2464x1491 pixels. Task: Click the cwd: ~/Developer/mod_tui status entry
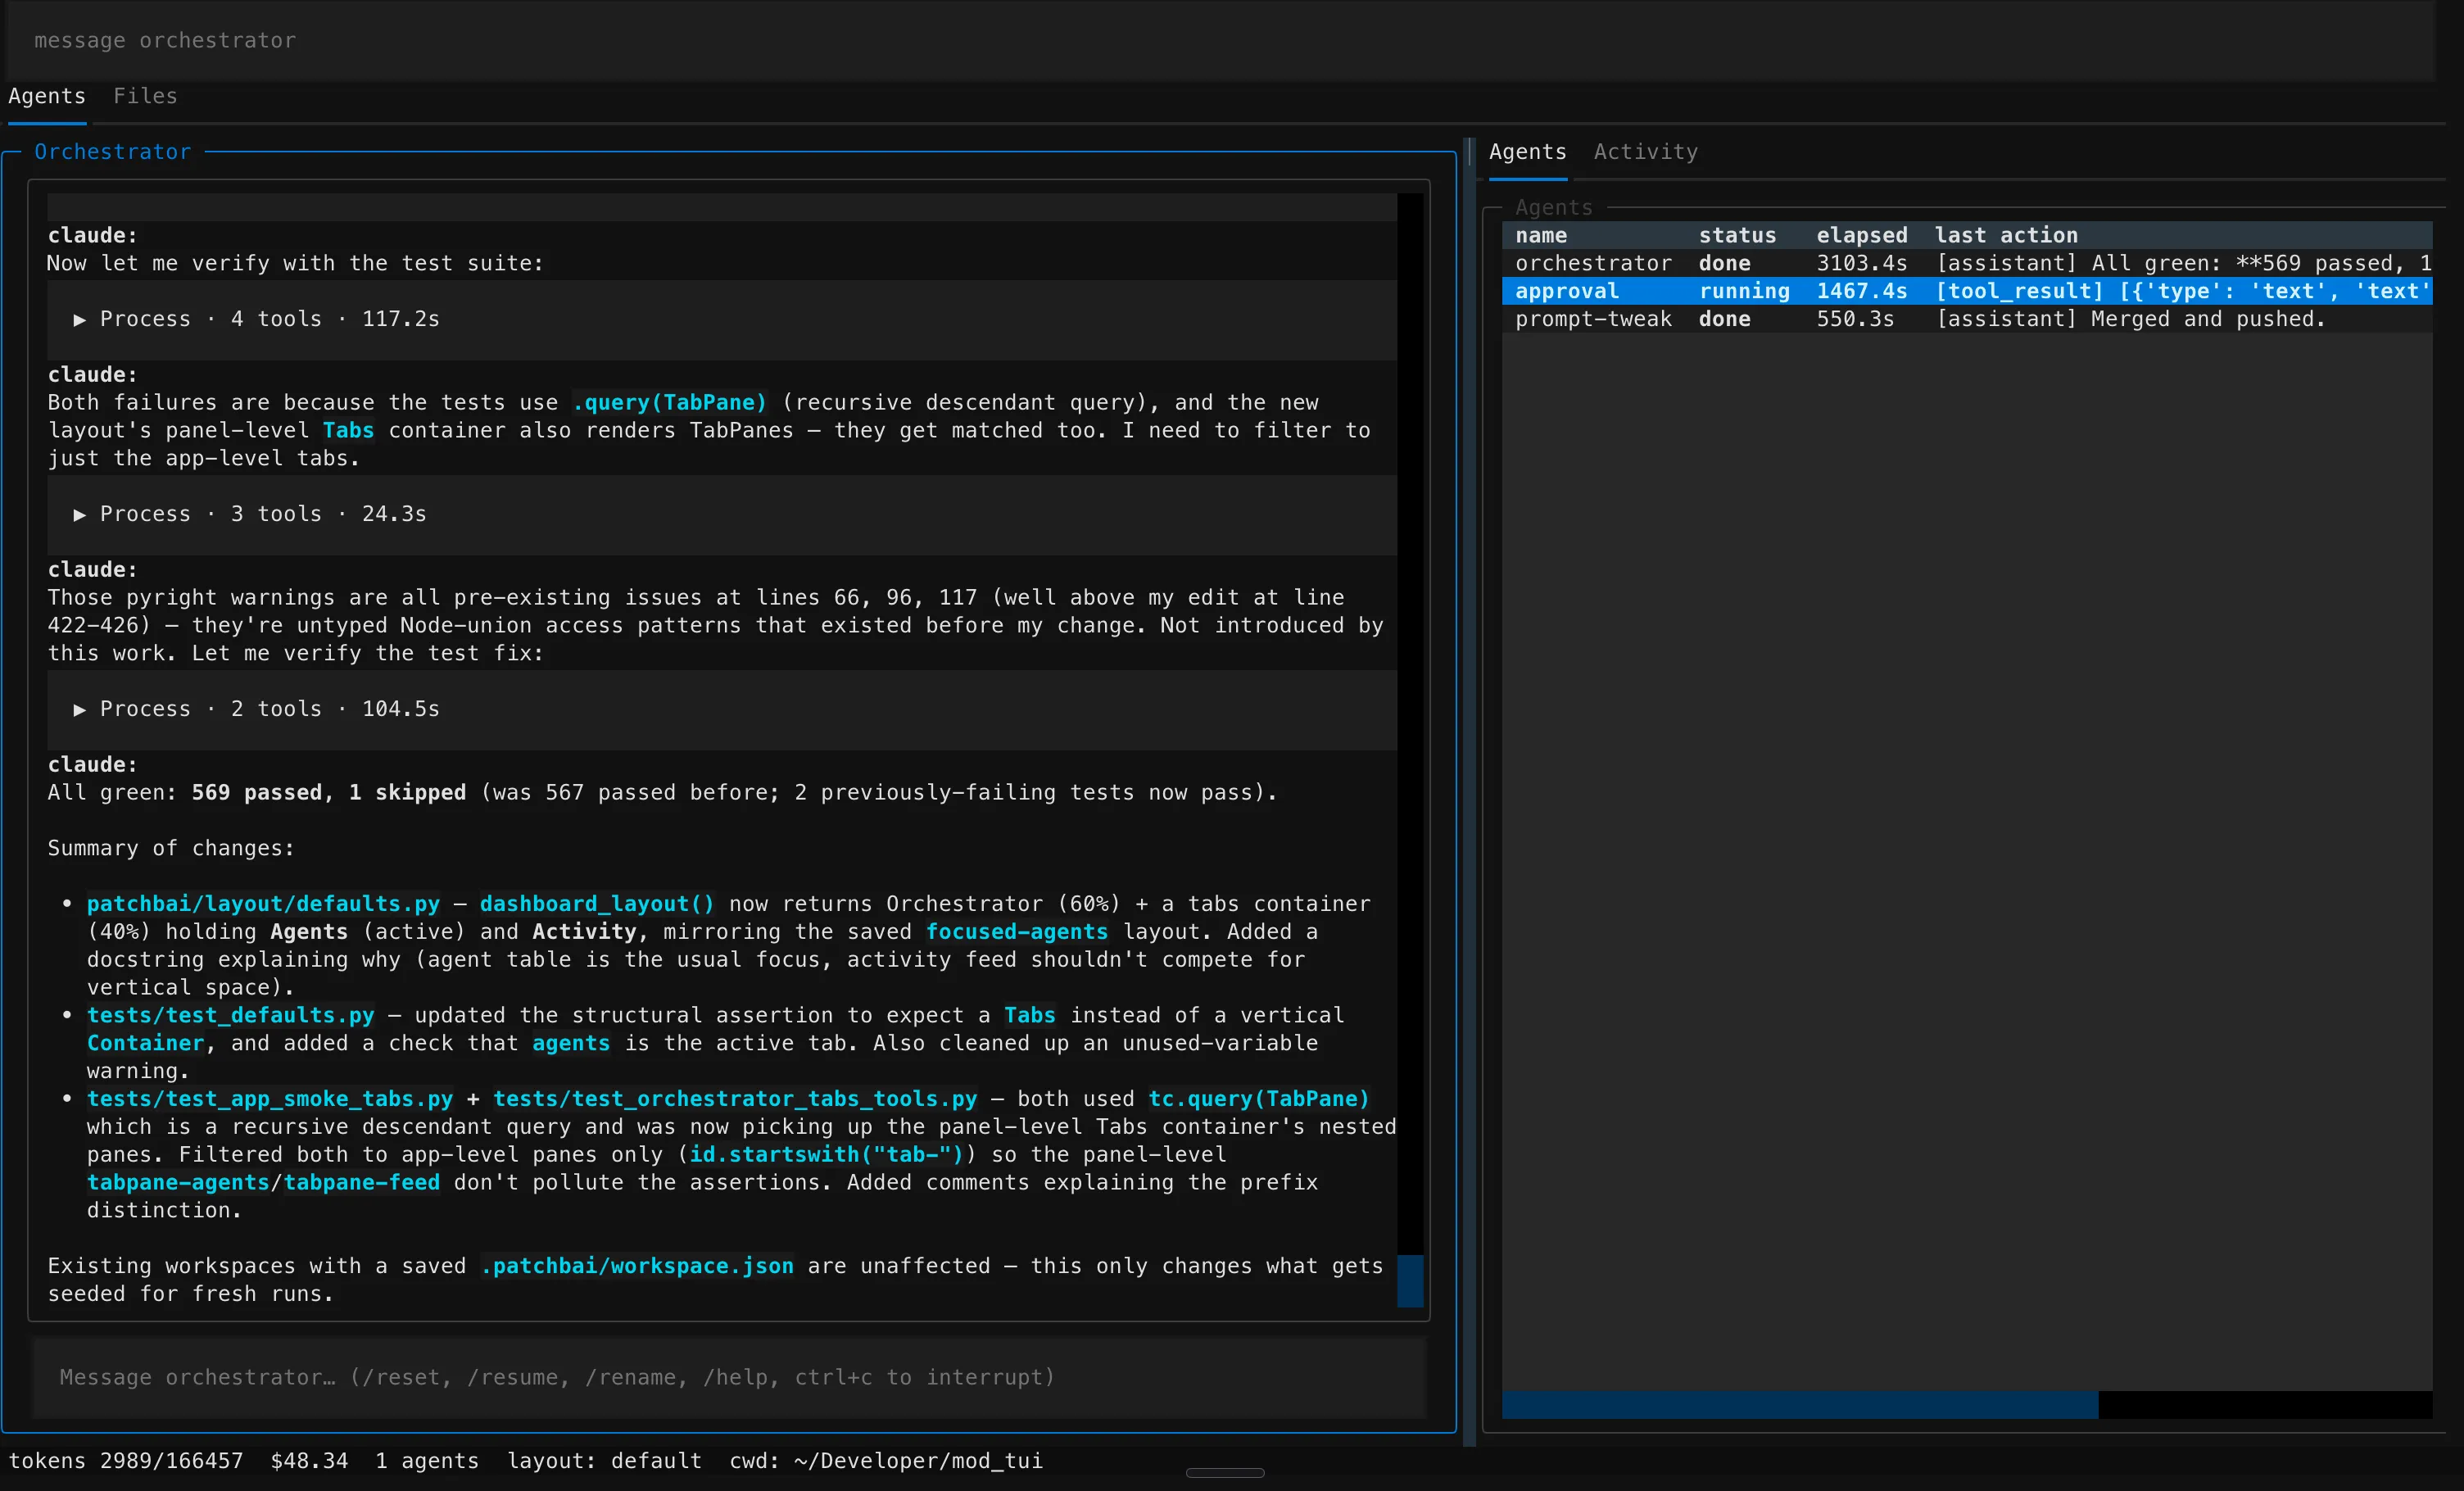click(885, 1461)
